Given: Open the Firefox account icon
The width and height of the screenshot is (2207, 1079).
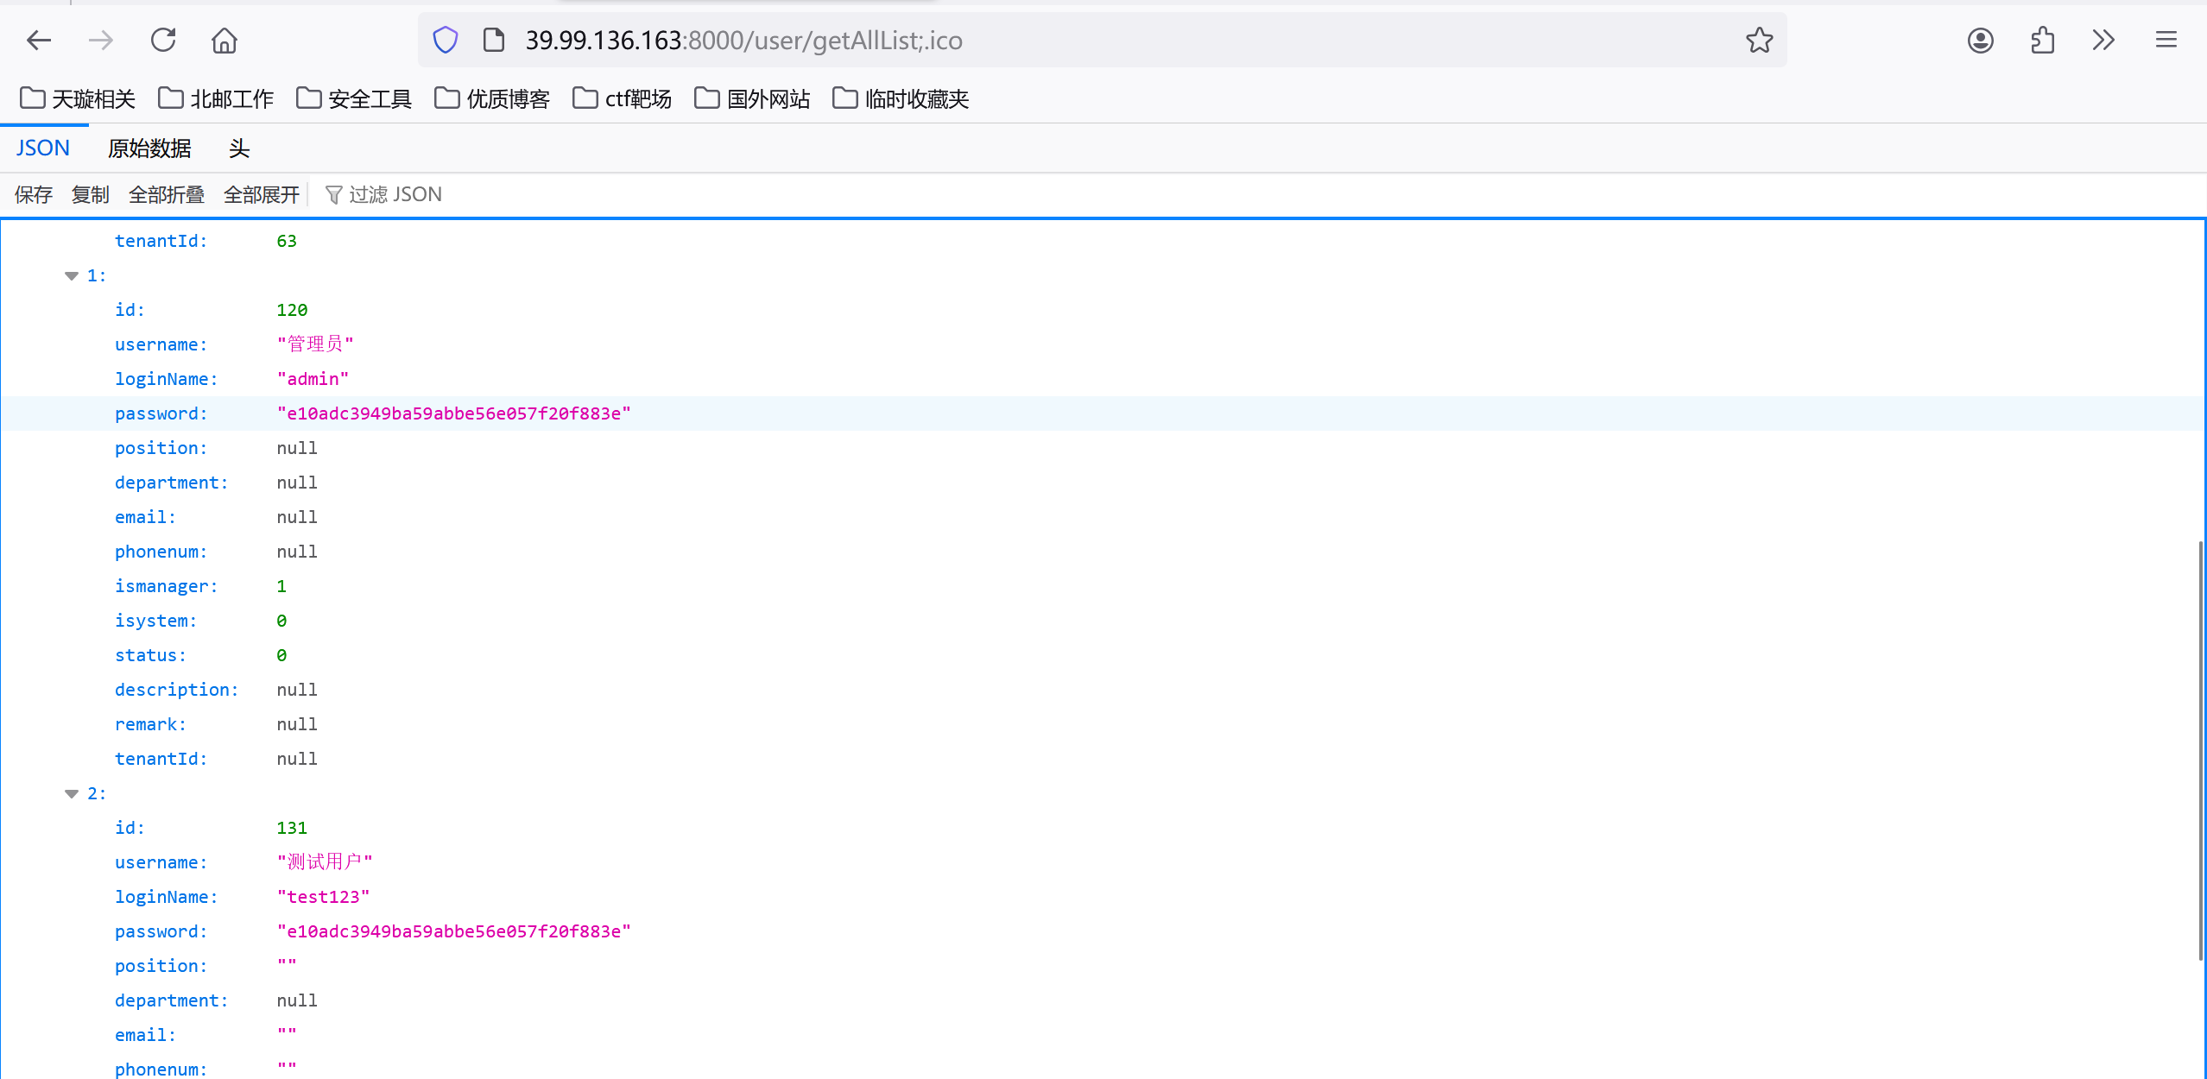Looking at the screenshot, I should [x=1980, y=40].
